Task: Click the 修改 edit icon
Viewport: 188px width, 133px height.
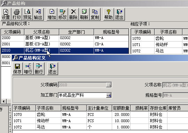Action: pyautogui.click(x=63, y=14)
